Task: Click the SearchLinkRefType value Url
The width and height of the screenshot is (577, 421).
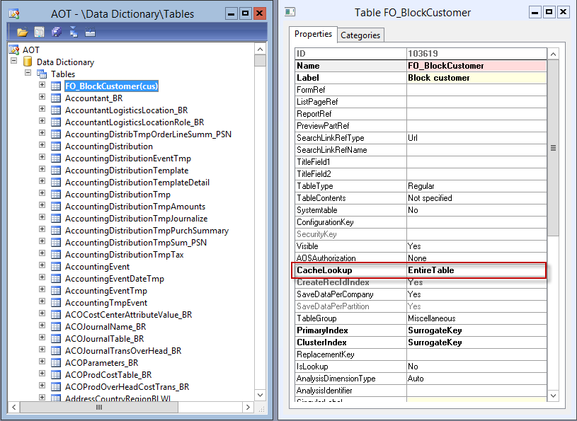Action: pos(476,138)
